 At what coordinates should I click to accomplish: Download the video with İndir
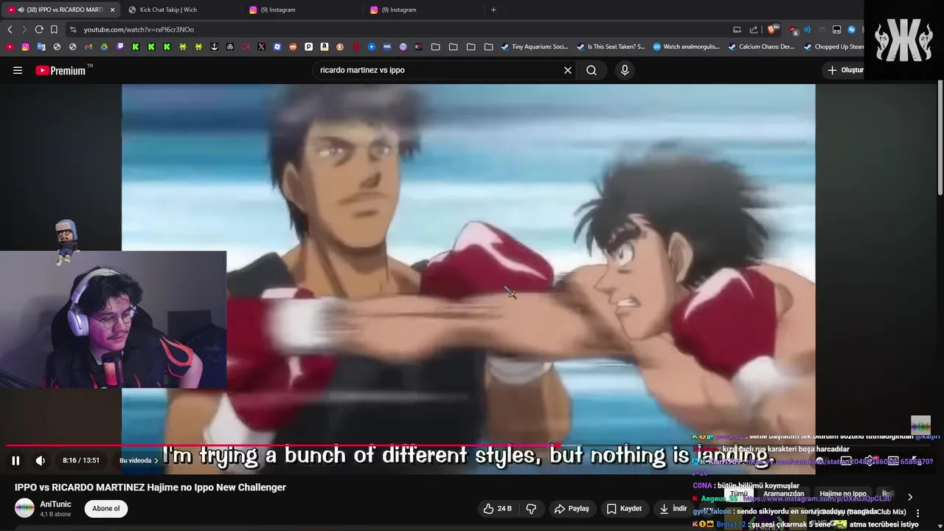pos(673,508)
